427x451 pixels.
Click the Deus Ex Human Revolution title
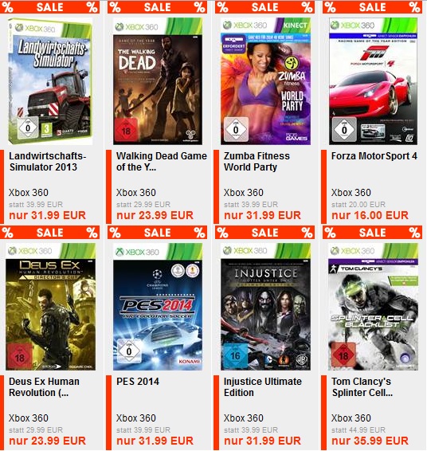click(x=44, y=387)
